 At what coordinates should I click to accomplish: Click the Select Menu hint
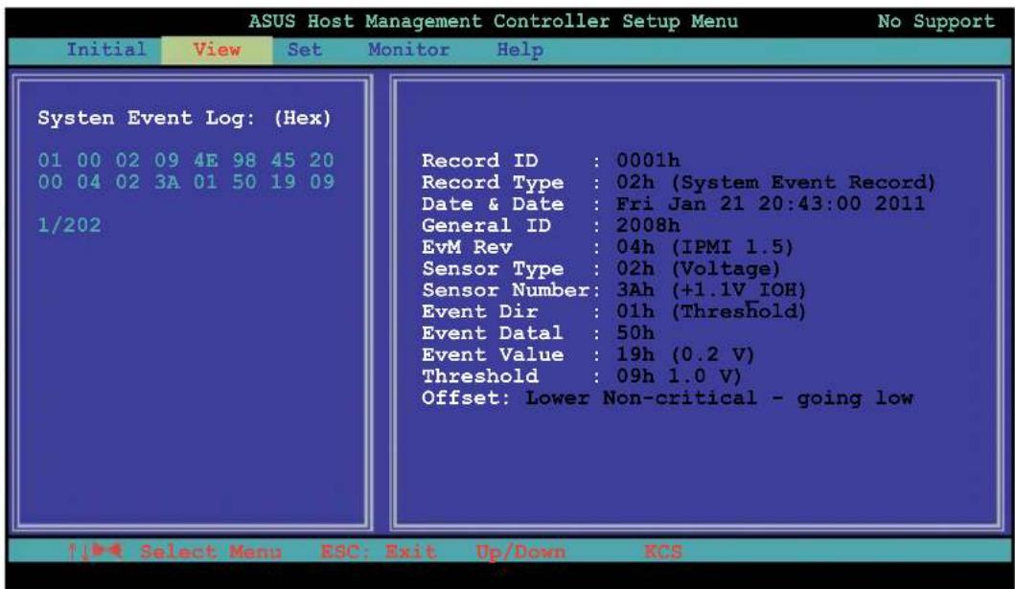coord(211,552)
